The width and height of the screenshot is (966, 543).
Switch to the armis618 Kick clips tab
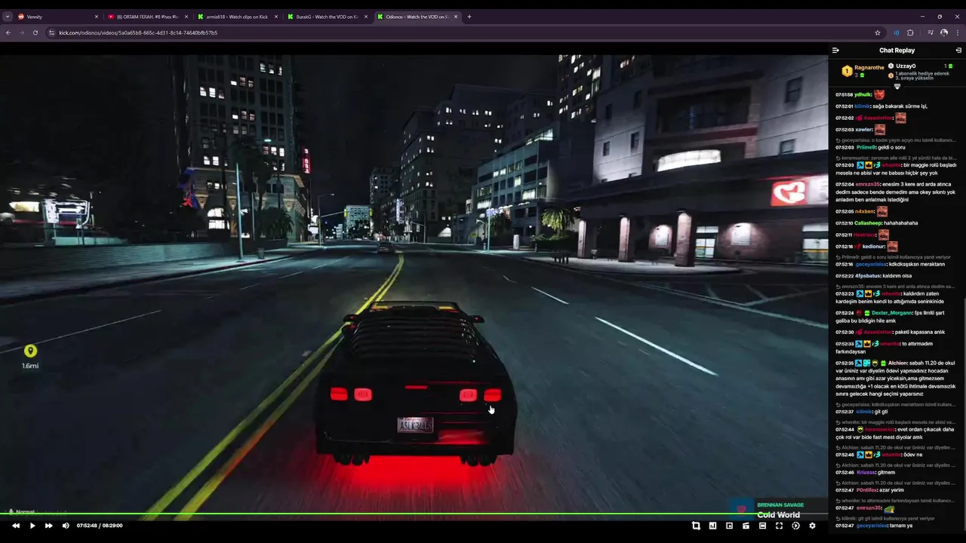point(237,17)
